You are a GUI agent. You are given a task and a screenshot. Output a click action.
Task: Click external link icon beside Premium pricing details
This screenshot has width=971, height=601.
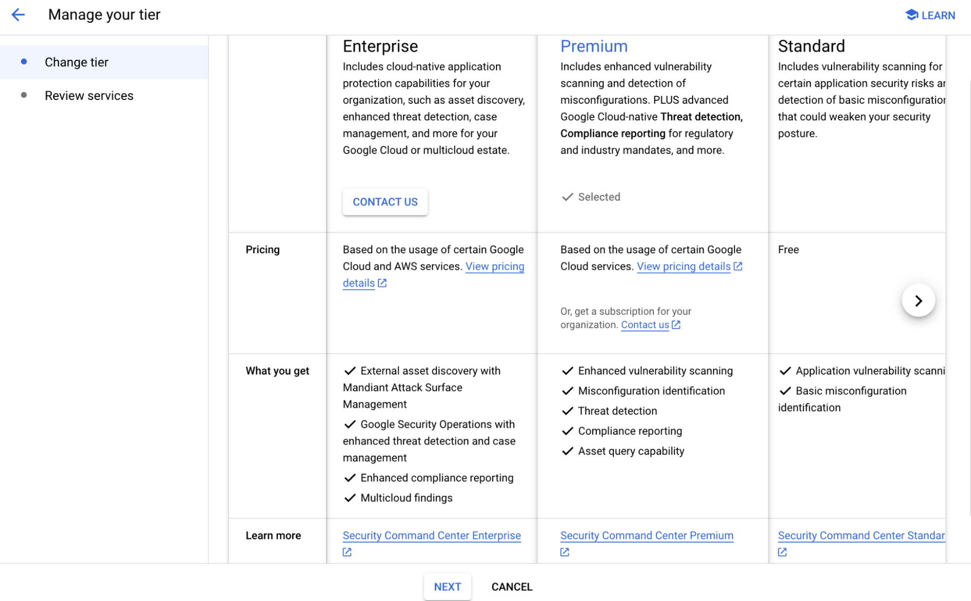pos(738,266)
